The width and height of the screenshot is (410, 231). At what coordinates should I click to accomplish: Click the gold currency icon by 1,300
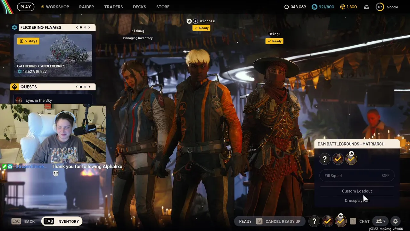coord(342,7)
